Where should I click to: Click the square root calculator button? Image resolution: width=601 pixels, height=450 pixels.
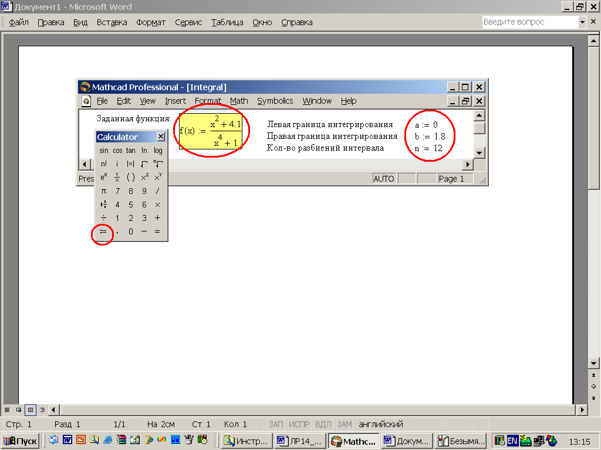144,164
